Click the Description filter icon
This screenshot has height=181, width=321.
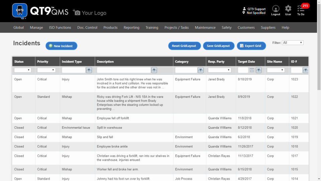coord(154,70)
